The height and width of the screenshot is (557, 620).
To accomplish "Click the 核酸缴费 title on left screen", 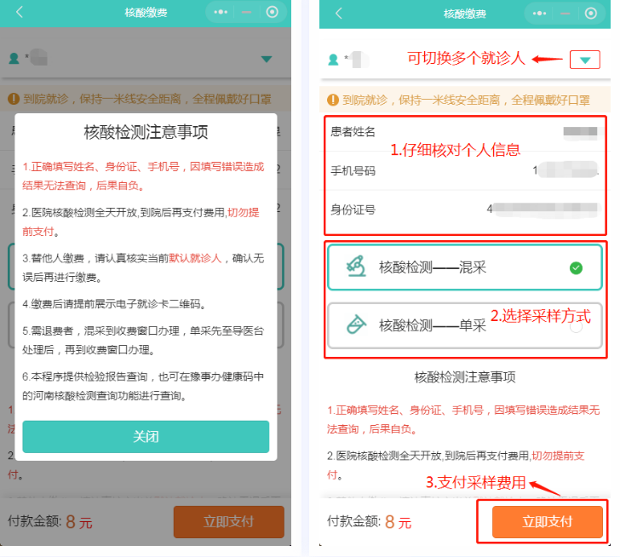I will [x=146, y=13].
